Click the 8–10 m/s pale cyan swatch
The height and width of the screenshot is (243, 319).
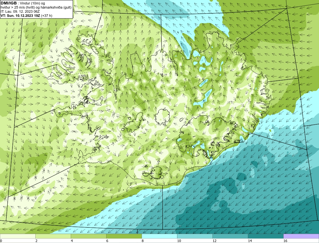pos(159,236)
